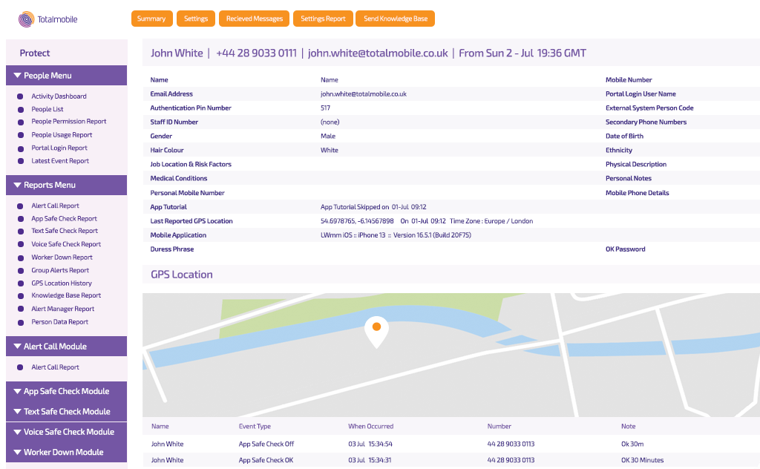Open GPS Location History link
760x469 pixels.
(62, 283)
